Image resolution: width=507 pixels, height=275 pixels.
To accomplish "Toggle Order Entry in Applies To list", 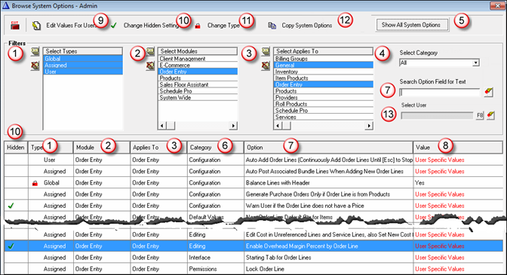I will (324, 84).
